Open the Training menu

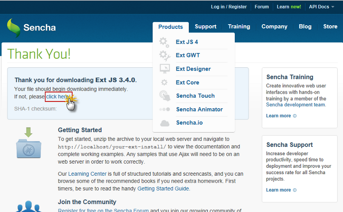[239, 26]
